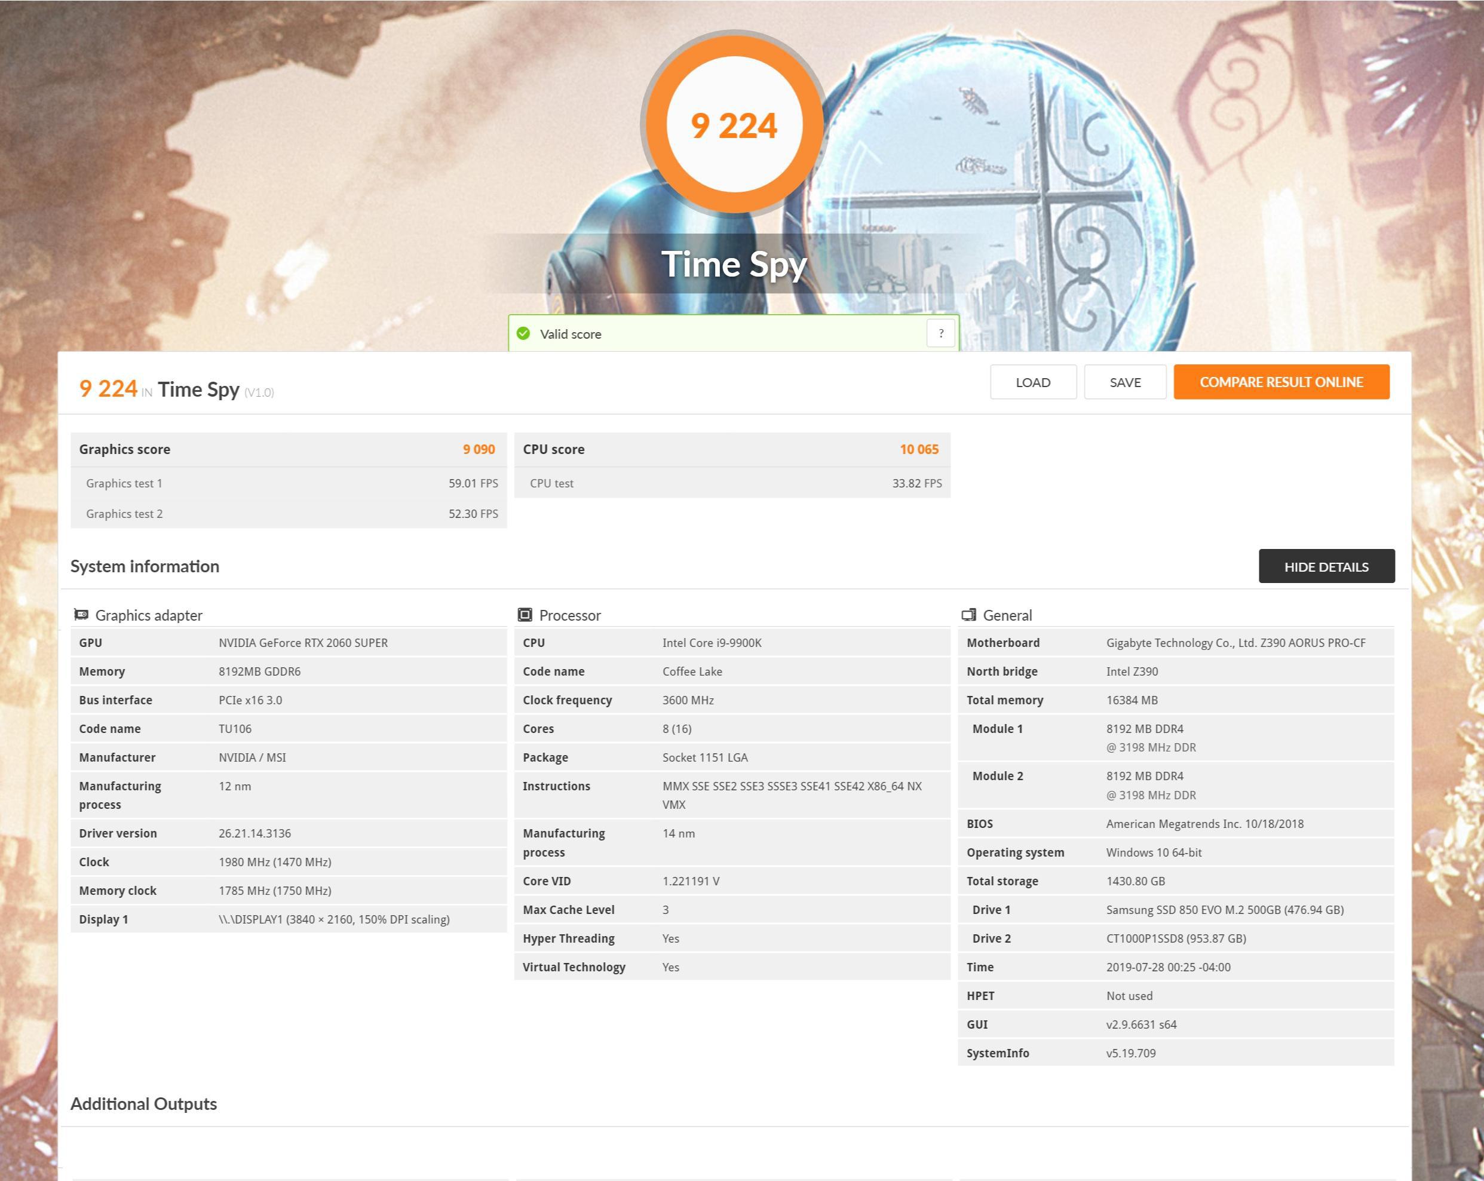Click the Max Cache Level value 3
The height and width of the screenshot is (1181, 1484).
coord(666,910)
